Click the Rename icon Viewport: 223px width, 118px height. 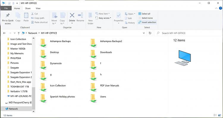tap(80, 15)
